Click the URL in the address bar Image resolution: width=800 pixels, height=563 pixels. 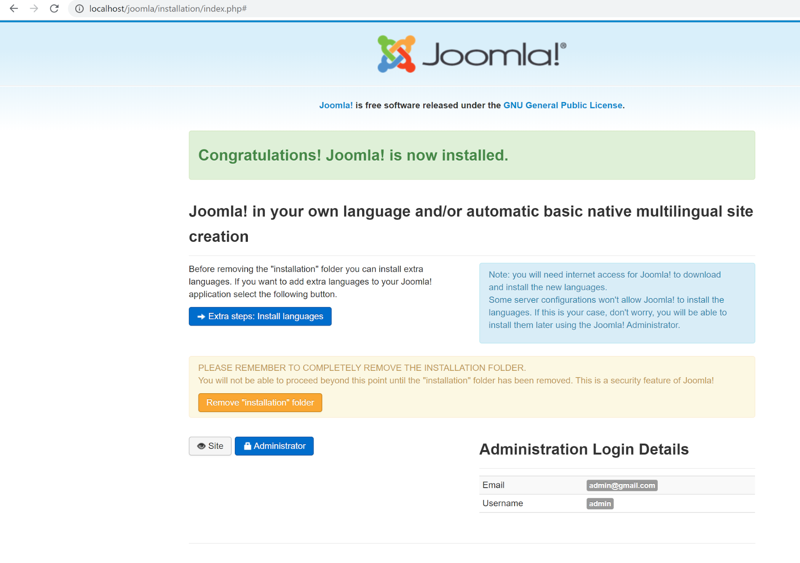click(x=168, y=8)
